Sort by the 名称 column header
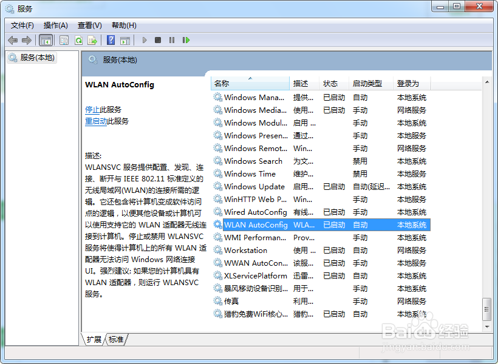 pos(250,84)
